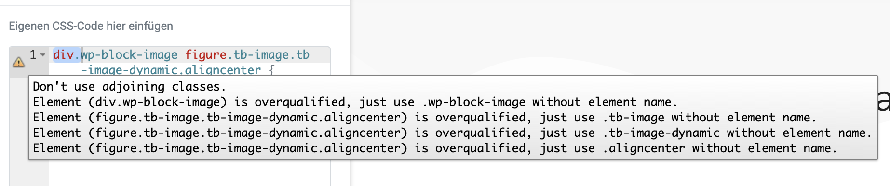
Task: Click the blue highlighted 'div.' selection on line one
Action: pos(67,55)
